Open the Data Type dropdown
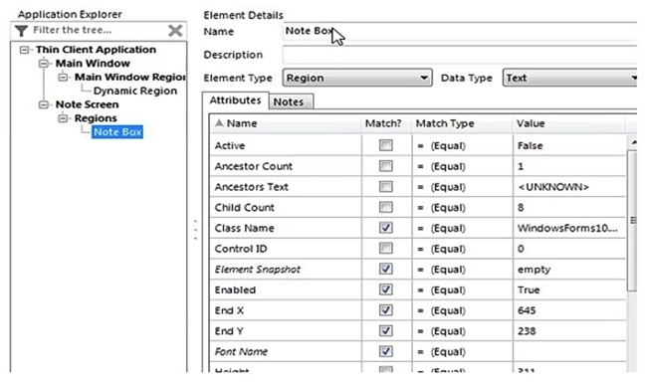 point(569,78)
